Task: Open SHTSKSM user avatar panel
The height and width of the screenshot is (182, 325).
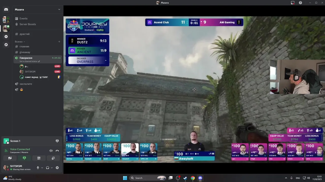Action: tap(6, 168)
